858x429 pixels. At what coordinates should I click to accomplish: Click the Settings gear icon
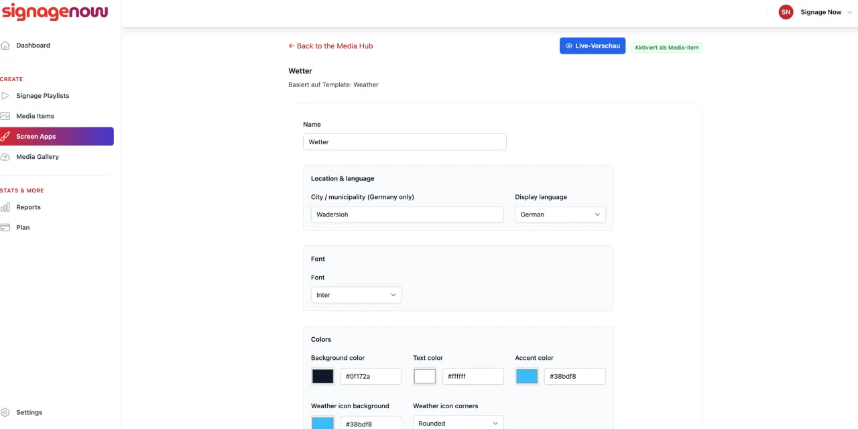coord(5,412)
